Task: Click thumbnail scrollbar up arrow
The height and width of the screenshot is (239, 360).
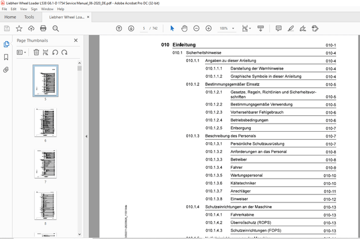Action: pyautogui.click(x=80, y=63)
